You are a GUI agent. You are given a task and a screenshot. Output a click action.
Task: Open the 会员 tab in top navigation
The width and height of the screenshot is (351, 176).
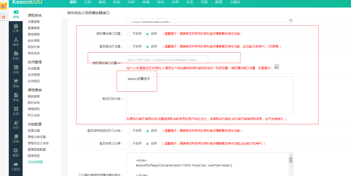190,2
